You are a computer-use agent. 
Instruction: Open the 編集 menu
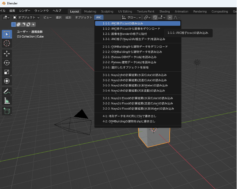(x=12, y=11)
